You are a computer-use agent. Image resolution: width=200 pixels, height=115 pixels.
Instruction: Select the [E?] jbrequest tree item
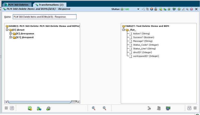click(x=23, y=37)
